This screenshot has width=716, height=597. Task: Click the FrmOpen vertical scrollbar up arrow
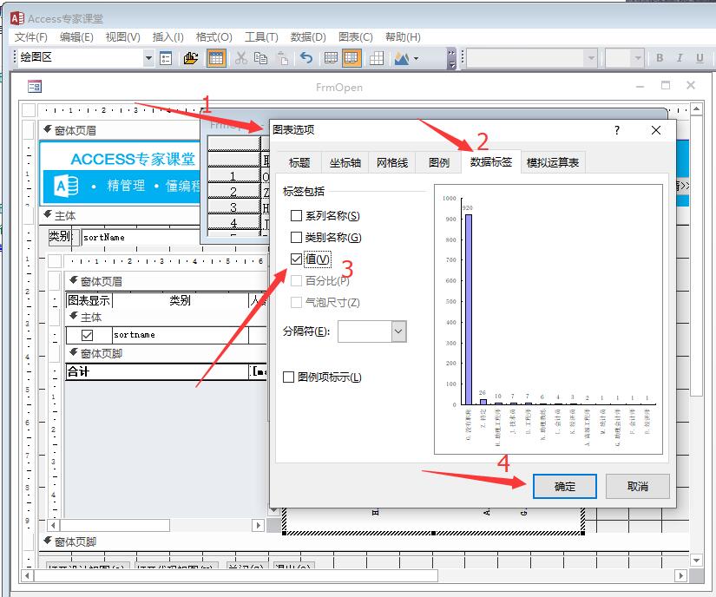696,109
